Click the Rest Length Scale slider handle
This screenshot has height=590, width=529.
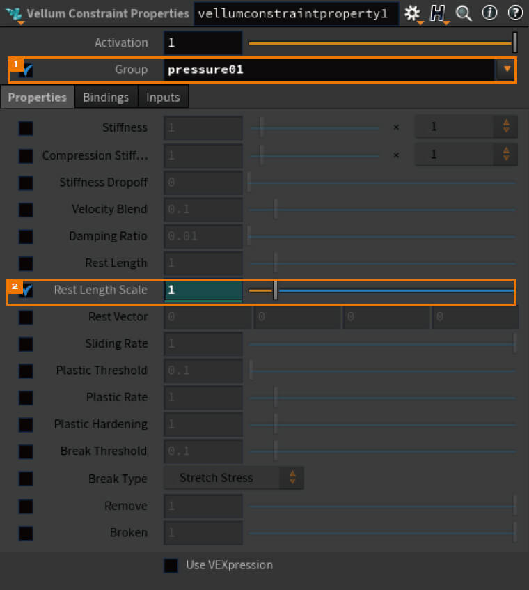(x=276, y=290)
